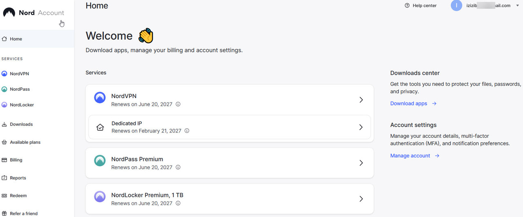Click the Download apps link
523x217 pixels.
pos(409,103)
